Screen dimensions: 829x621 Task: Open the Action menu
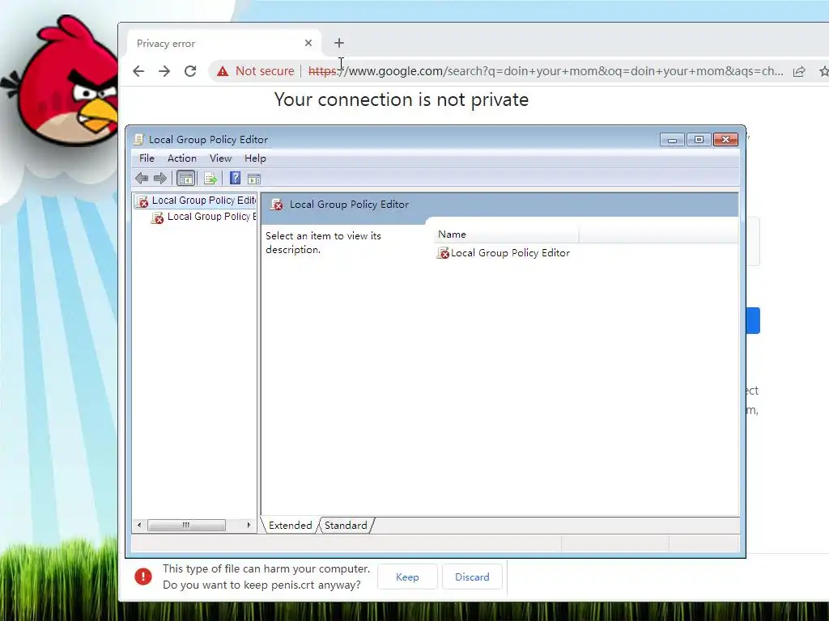(182, 158)
